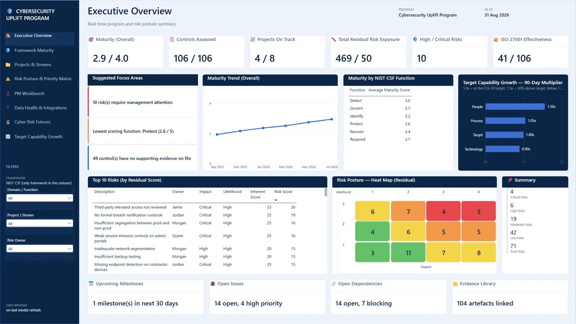Click the Risk Score column sort arrow
The image size is (576, 324).
[x=276, y=200]
